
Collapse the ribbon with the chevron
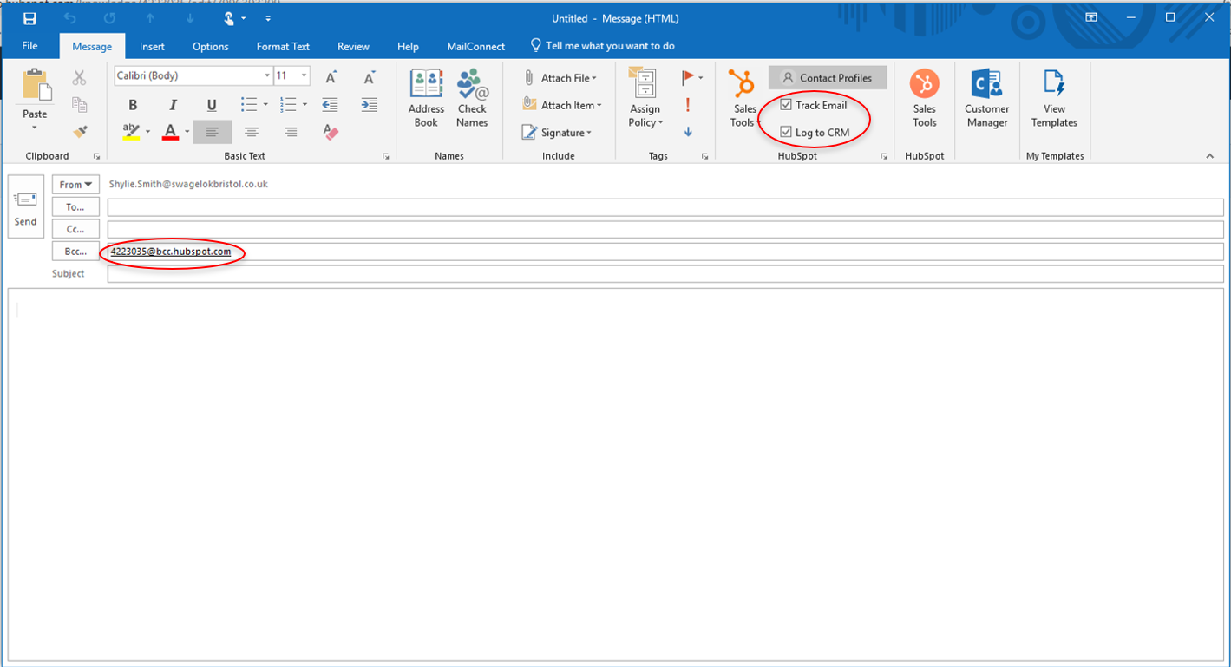point(1210,156)
